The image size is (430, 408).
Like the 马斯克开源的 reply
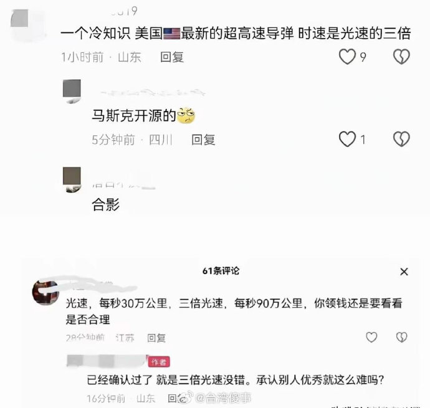(347, 139)
